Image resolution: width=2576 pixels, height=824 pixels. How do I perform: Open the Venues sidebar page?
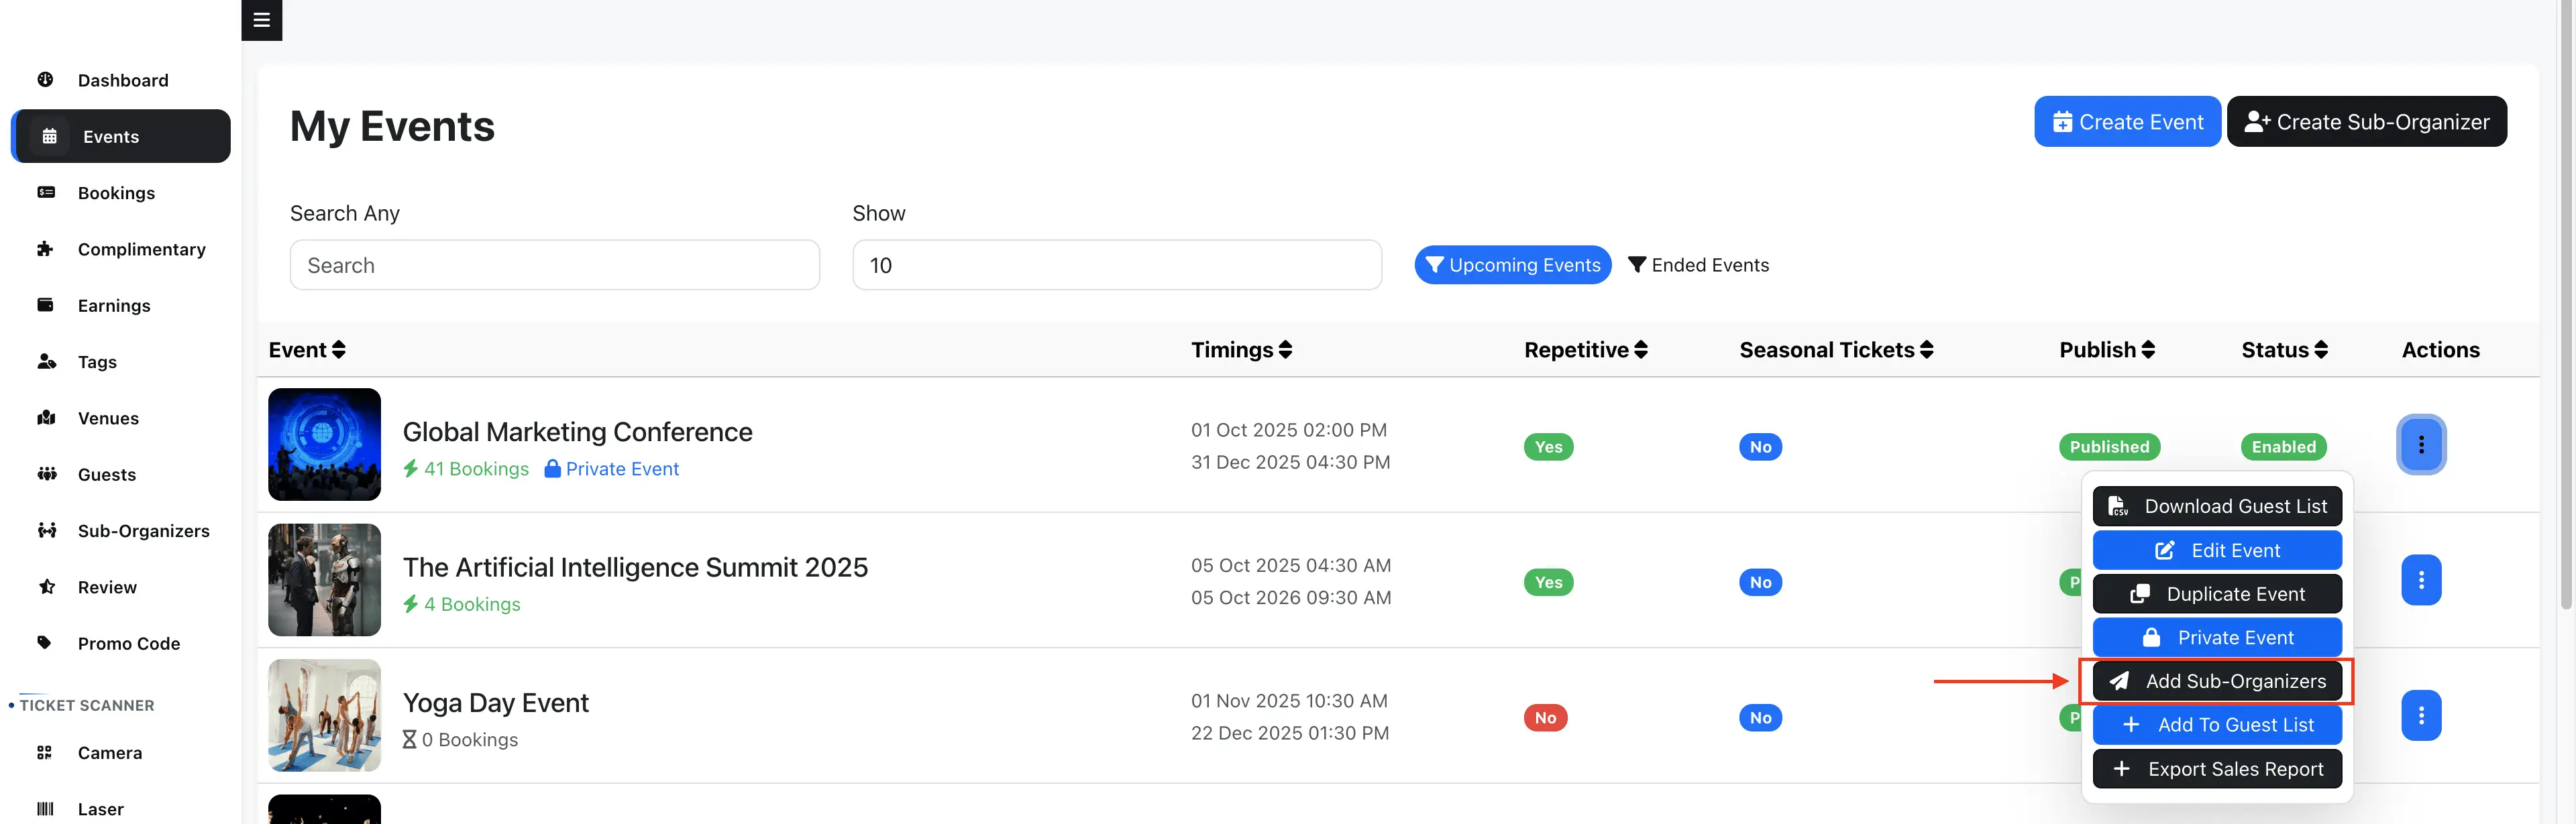[x=108, y=418]
